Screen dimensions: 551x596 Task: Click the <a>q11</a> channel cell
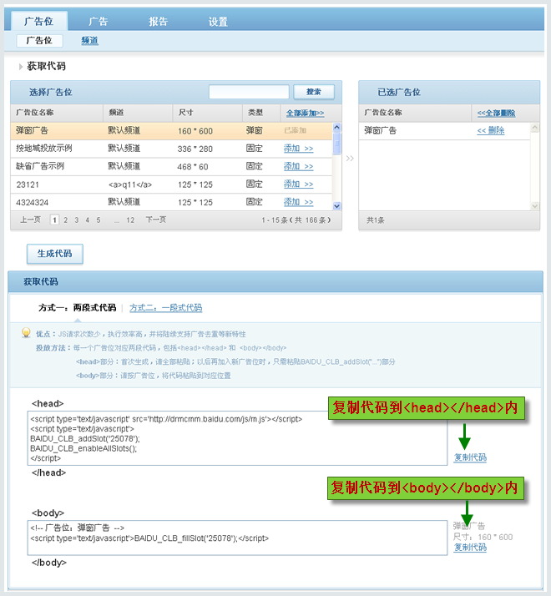[130, 184]
